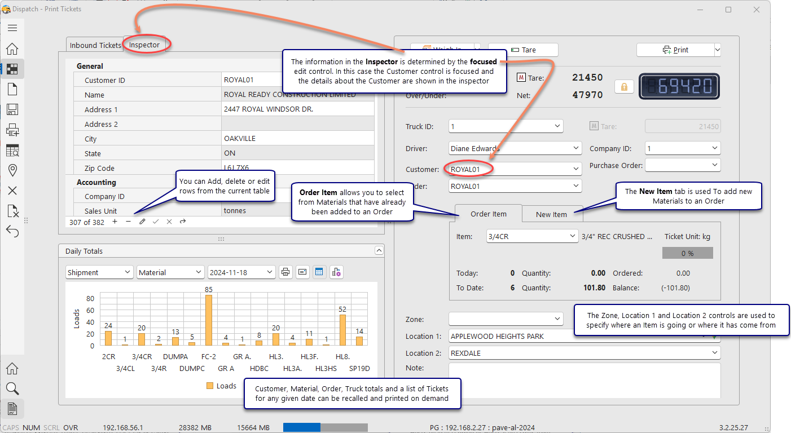Click the Tare button
The width and height of the screenshot is (791, 433).
[x=523, y=50]
